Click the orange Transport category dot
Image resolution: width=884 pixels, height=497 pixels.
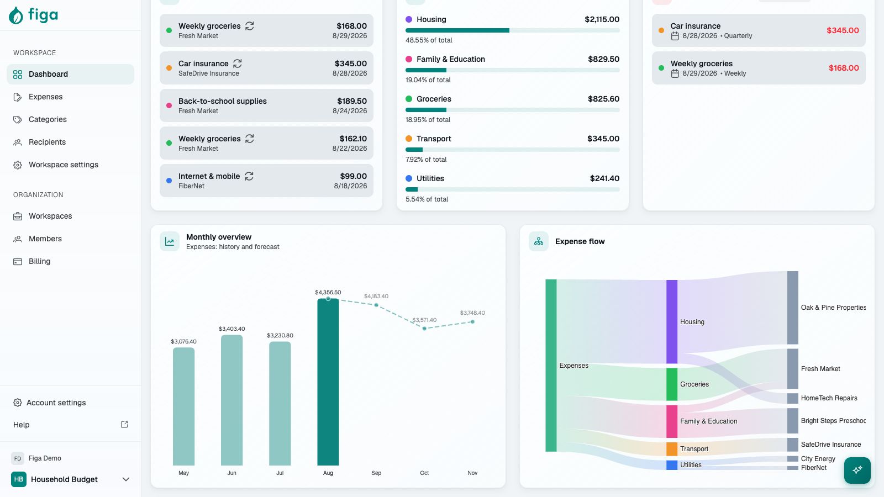coord(409,139)
